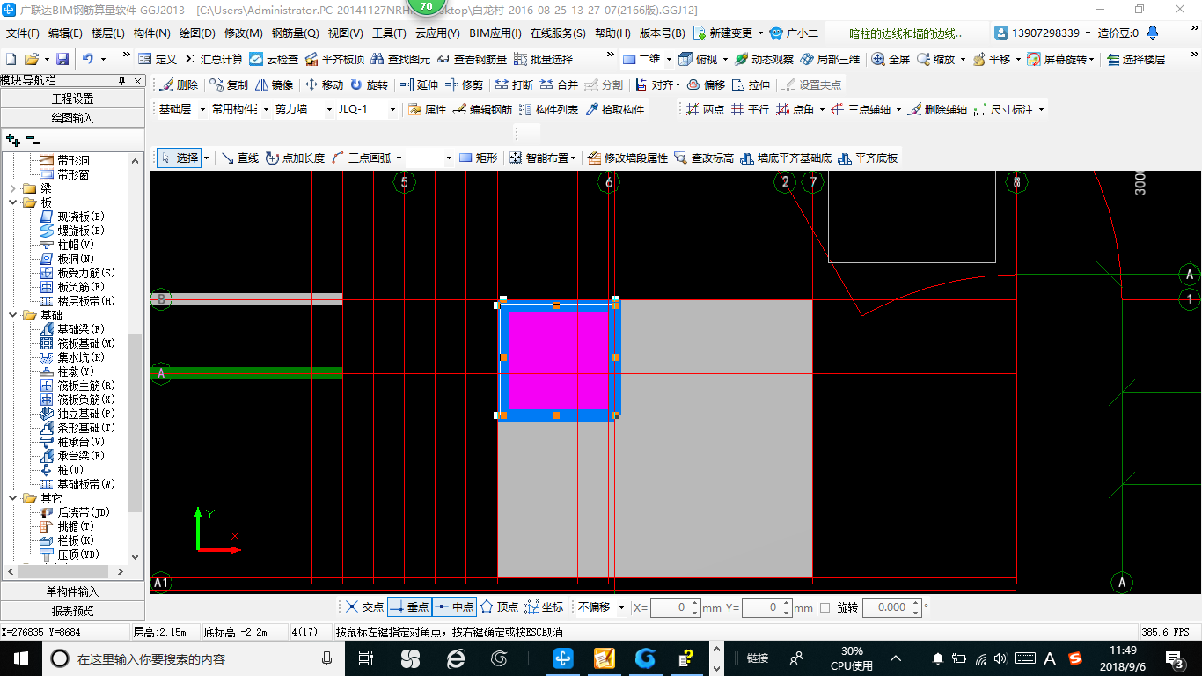
Task: Click 平齐板顶 align slab top tool
Action: (334, 59)
